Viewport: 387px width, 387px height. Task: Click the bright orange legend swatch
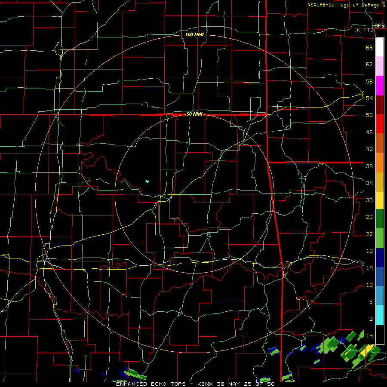pyautogui.click(x=380, y=163)
